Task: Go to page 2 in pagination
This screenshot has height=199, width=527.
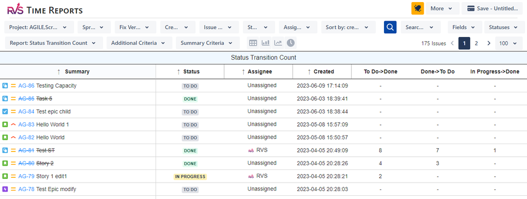Action: point(476,43)
